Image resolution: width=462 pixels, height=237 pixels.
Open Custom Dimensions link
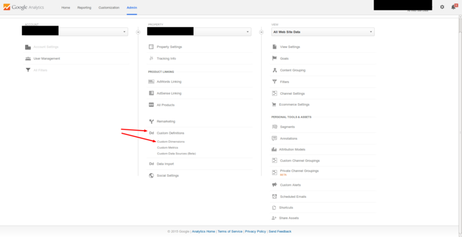tap(171, 142)
